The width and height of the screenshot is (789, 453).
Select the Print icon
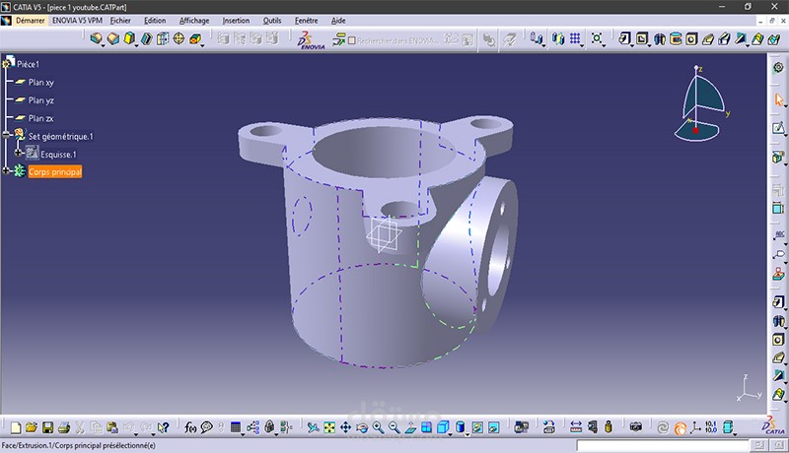pyautogui.click(x=64, y=427)
